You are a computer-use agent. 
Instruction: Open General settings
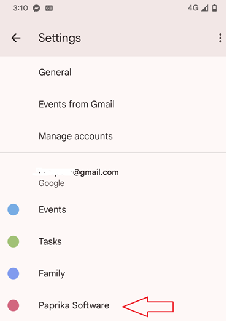(113, 72)
